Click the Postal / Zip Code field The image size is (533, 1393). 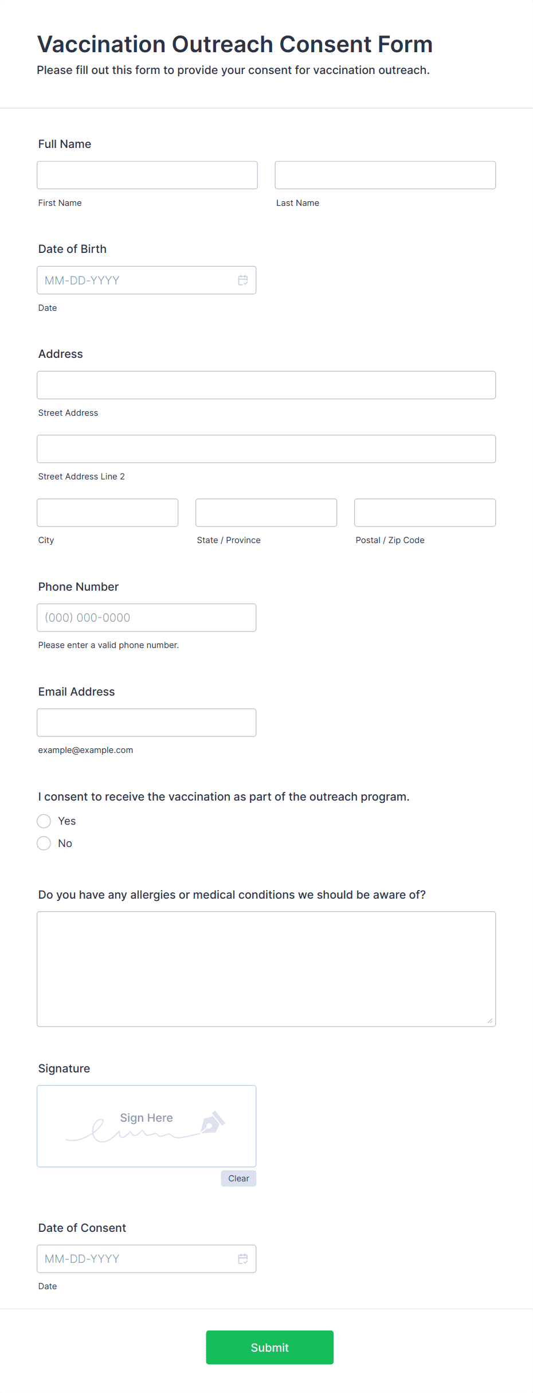pyautogui.click(x=425, y=512)
